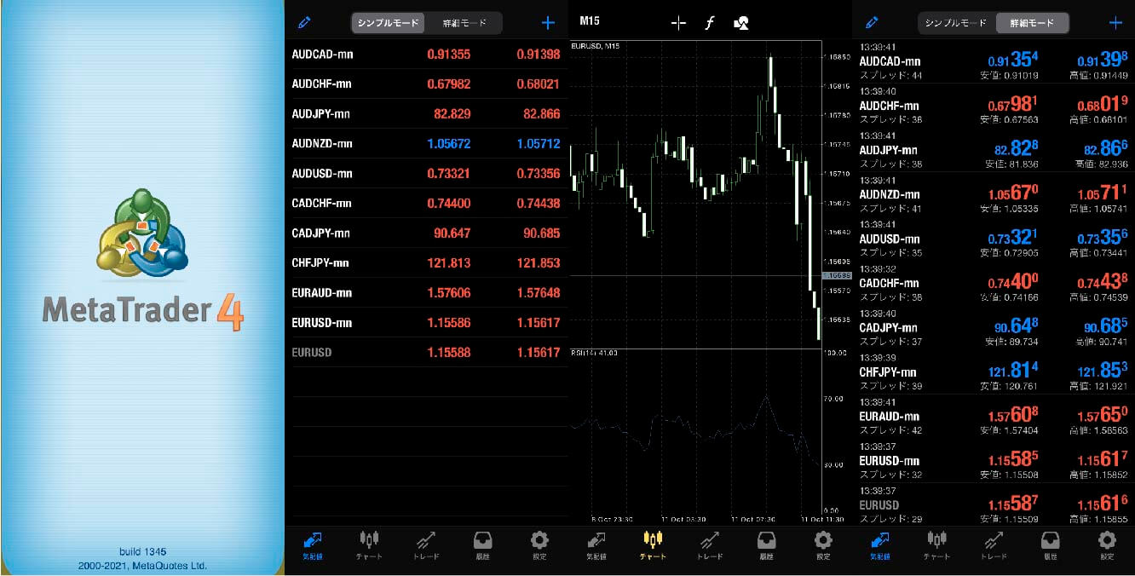
Task: Select EURUSD-mn row in detailed mode list
Action: [994, 460]
